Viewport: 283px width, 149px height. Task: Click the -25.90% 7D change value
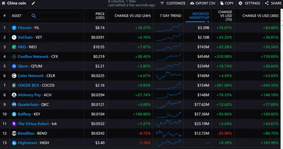coord(225,133)
